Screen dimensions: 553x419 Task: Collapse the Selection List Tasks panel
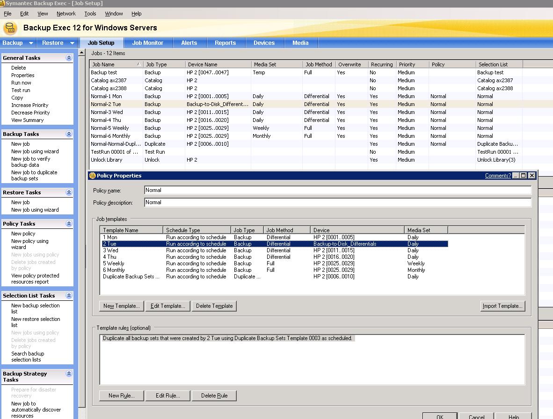pos(69,295)
